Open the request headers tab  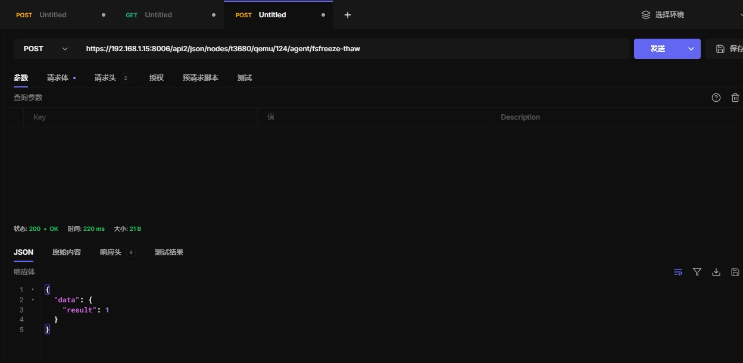105,78
